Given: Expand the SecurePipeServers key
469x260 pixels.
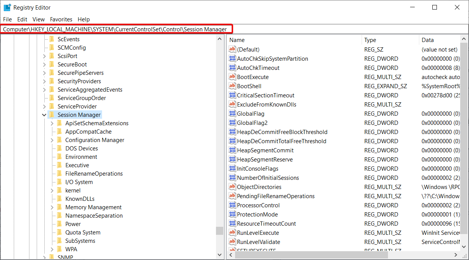Looking at the screenshot, I should [44, 73].
